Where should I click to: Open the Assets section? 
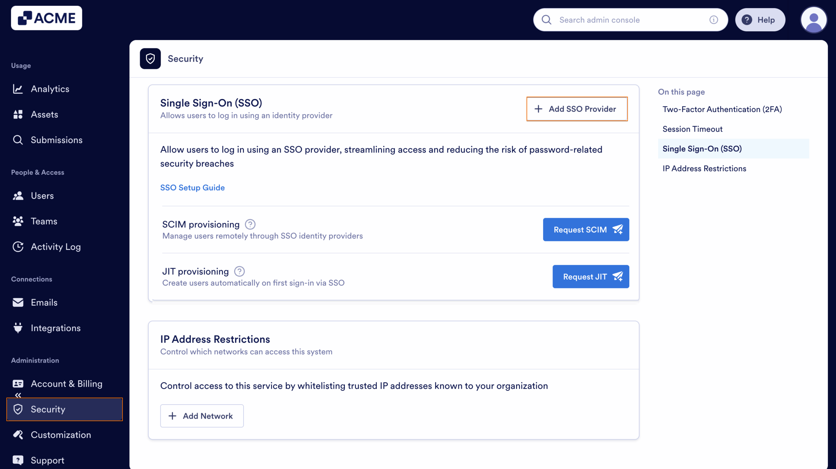pos(45,114)
